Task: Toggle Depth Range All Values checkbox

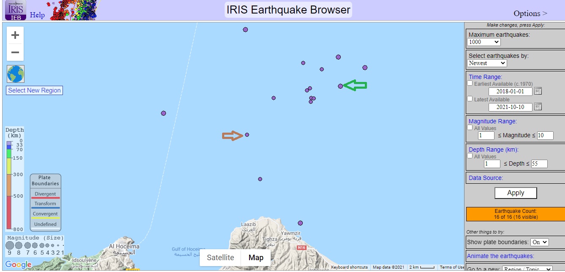Action: coord(470,156)
